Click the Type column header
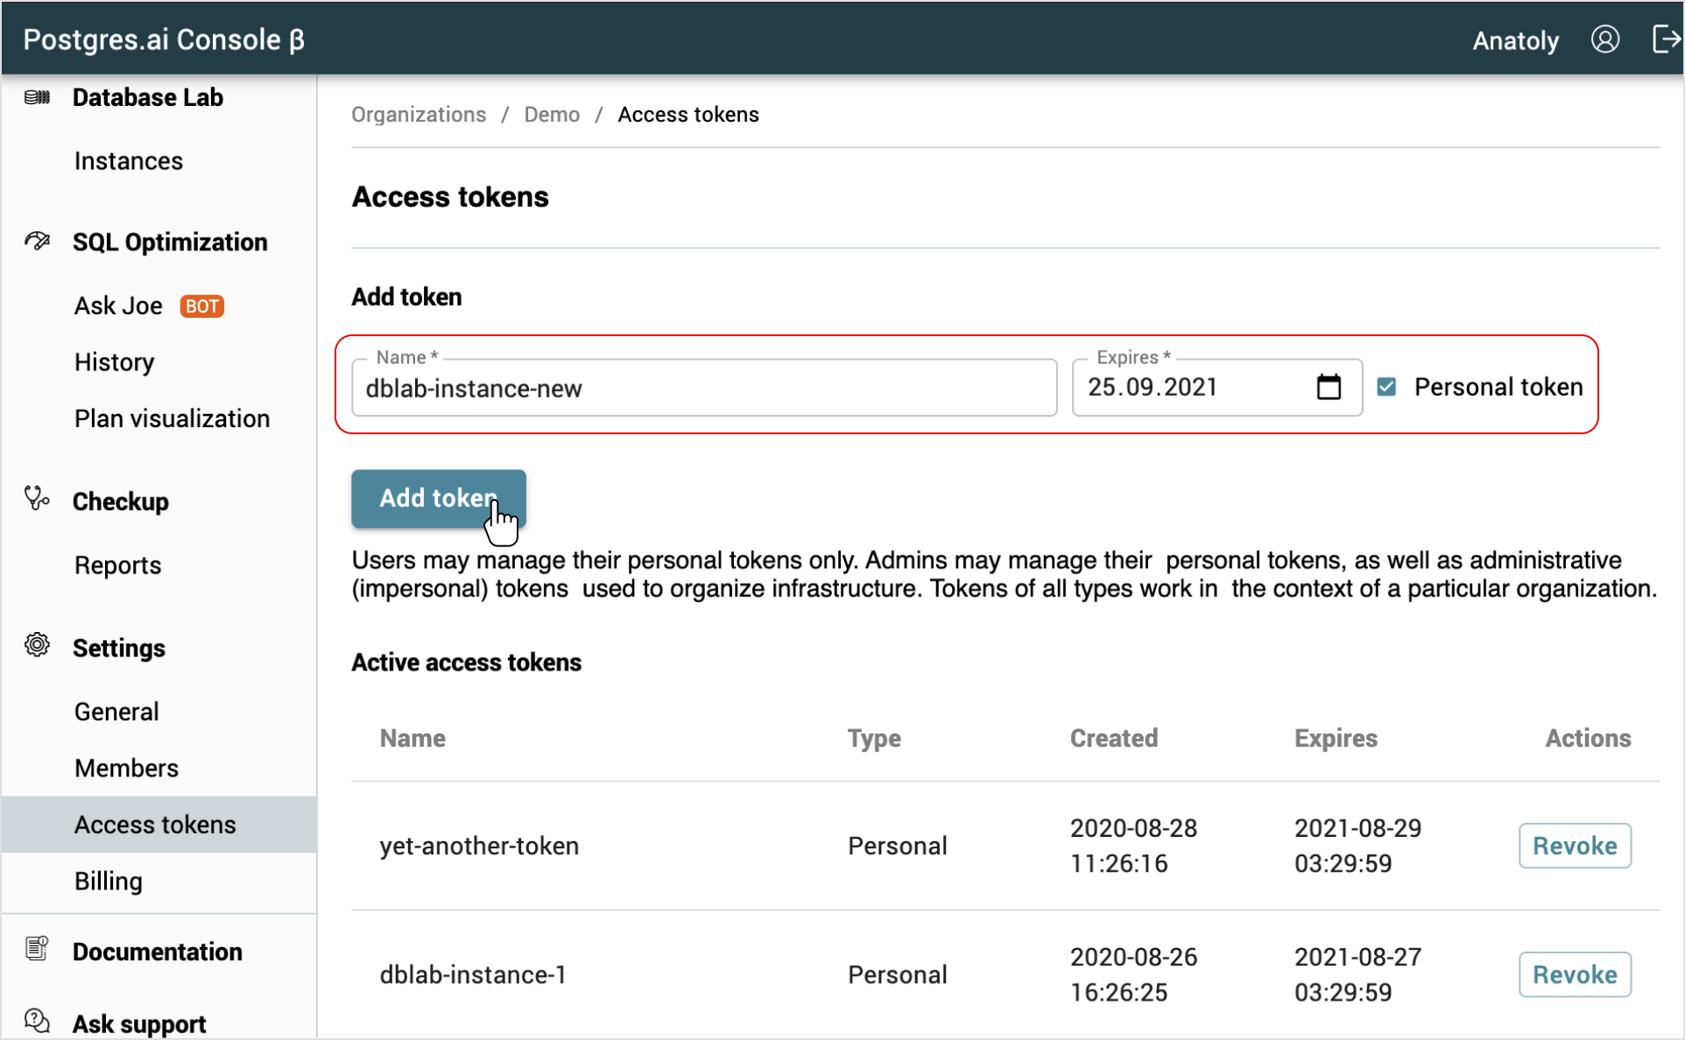The height and width of the screenshot is (1040, 1685). coord(874,739)
